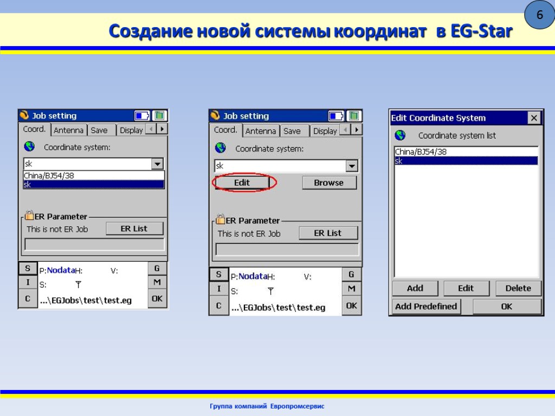The height and width of the screenshot is (416, 555).
Task: Click globe icon in middle Job setting window
Action: 221,148
